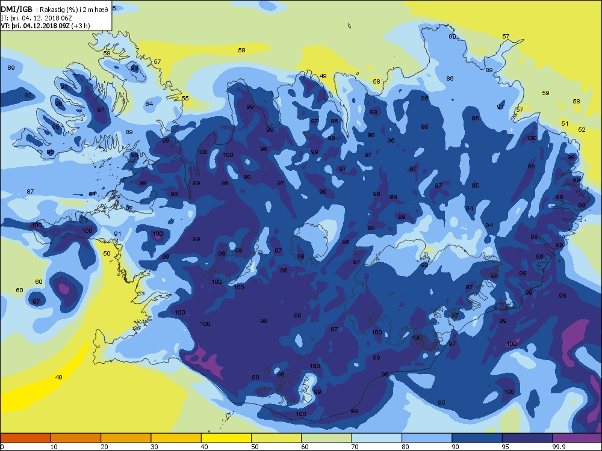Click the bright yellow 40–50 legend swatch
This screenshot has width=602, height=451.
tap(226, 438)
